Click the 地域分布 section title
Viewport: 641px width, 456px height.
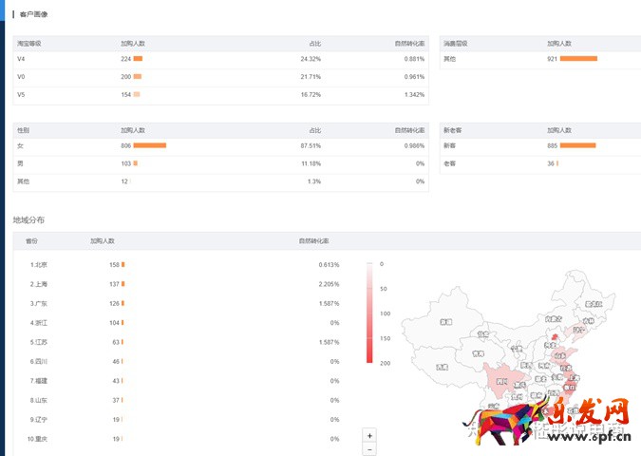tap(28, 219)
